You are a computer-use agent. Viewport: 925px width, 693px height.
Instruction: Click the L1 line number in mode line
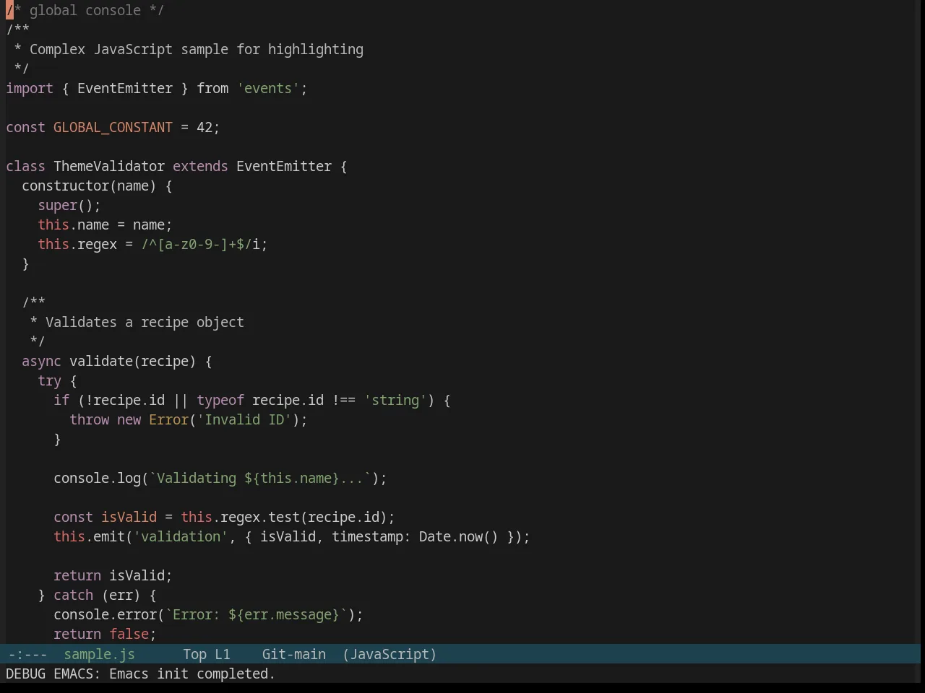[x=222, y=654]
